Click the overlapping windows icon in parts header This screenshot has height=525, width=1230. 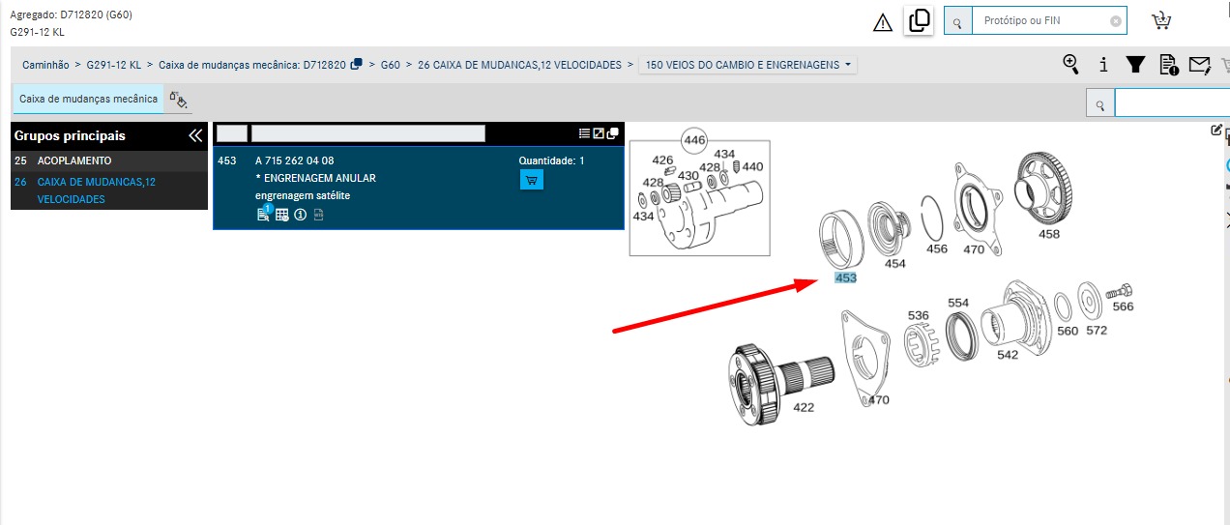point(613,133)
